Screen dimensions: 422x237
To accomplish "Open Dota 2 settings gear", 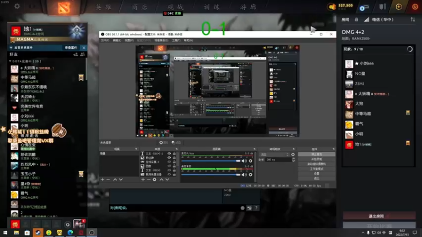I will (x=17, y=6).
